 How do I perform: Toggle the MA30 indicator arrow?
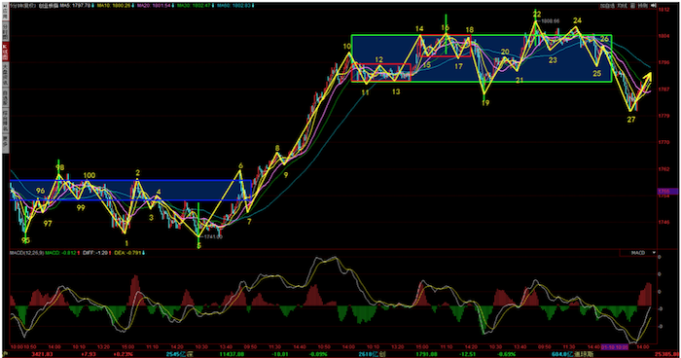click(x=213, y=6)
